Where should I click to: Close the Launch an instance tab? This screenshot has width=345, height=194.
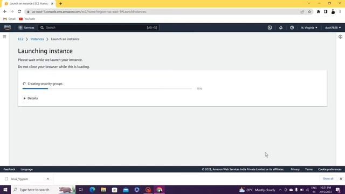[x=52, y=4]
